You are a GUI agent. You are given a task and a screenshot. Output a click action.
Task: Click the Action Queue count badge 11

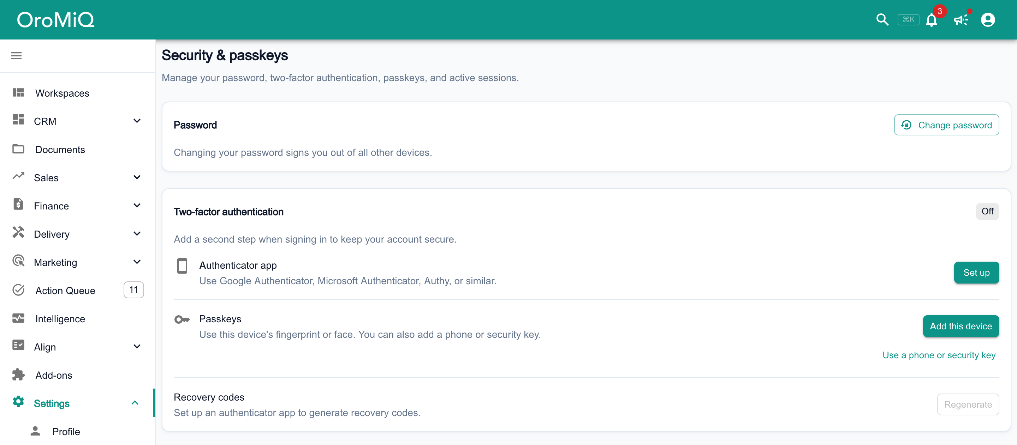click(x=133, y=290)
